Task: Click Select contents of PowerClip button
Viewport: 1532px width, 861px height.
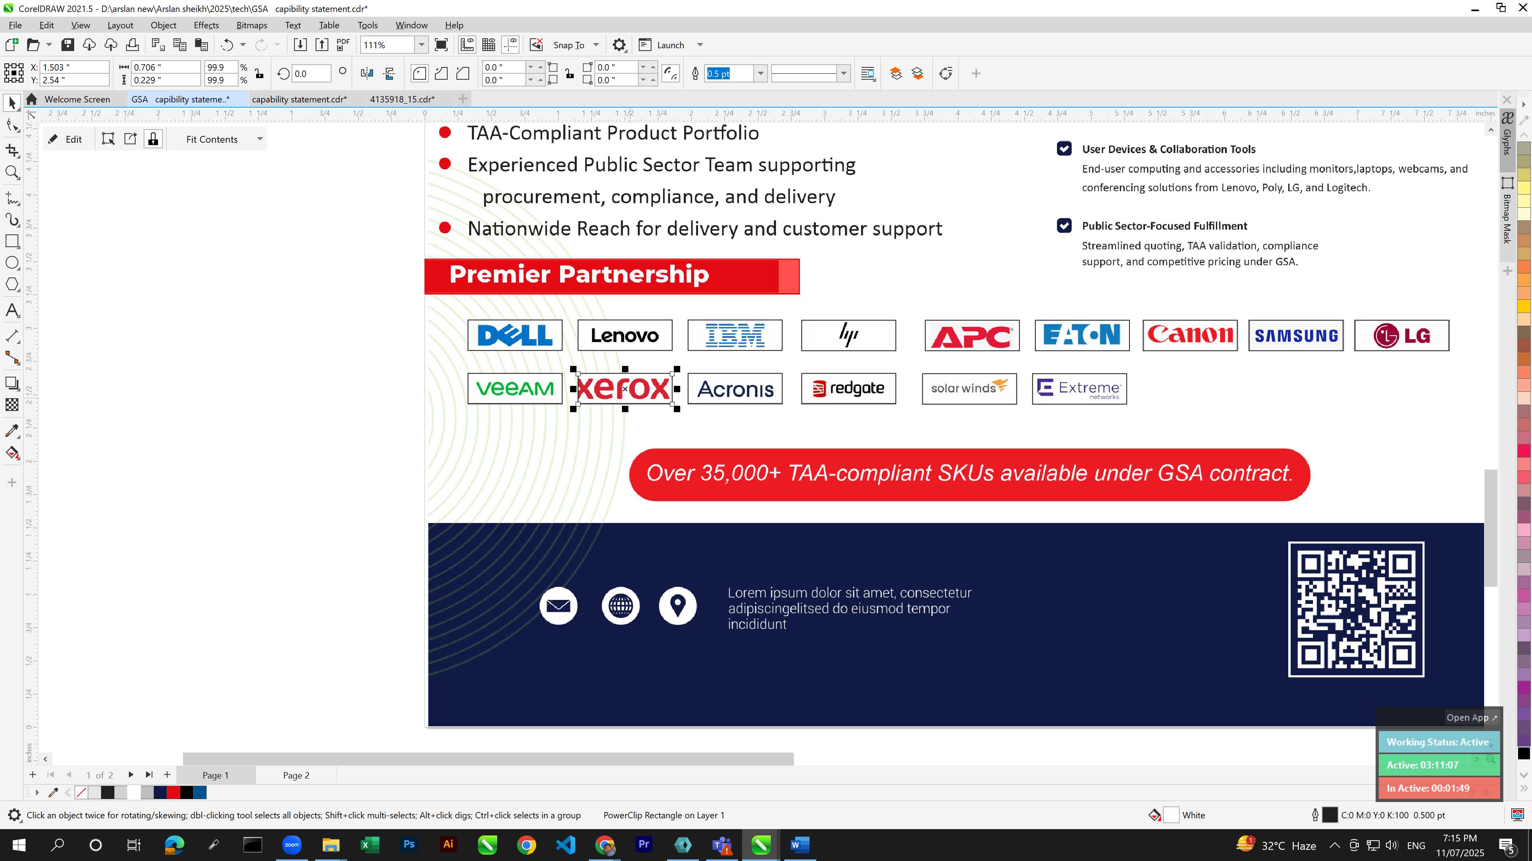Action: pyautogui.click(x=108, y=139)
